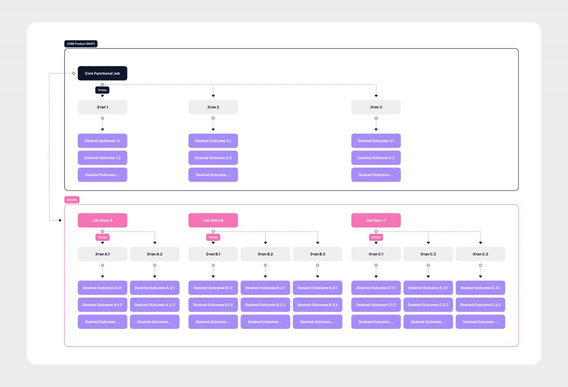Select the Этап A.2 stage block
The image size is (568, 387).
tap(154, 254)
